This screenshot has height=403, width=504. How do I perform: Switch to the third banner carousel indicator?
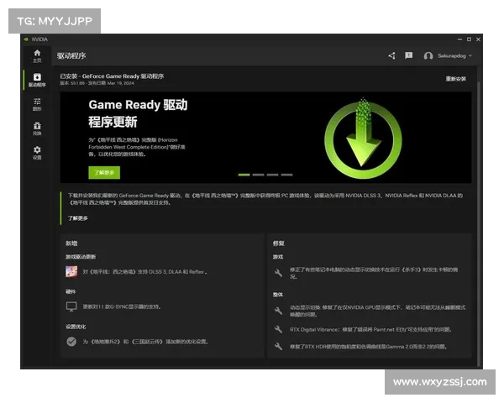pyautogui.click(x=273, y=175)
